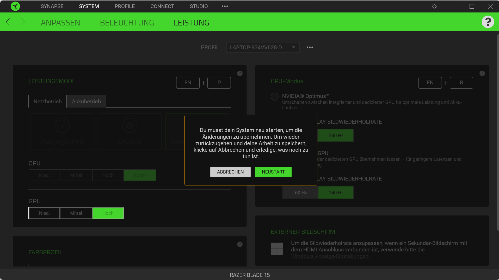Click NEUSTART to restart the system
The height and width of the screenshot is (280, 499).
pyautogui.click(x=273, y=172)
